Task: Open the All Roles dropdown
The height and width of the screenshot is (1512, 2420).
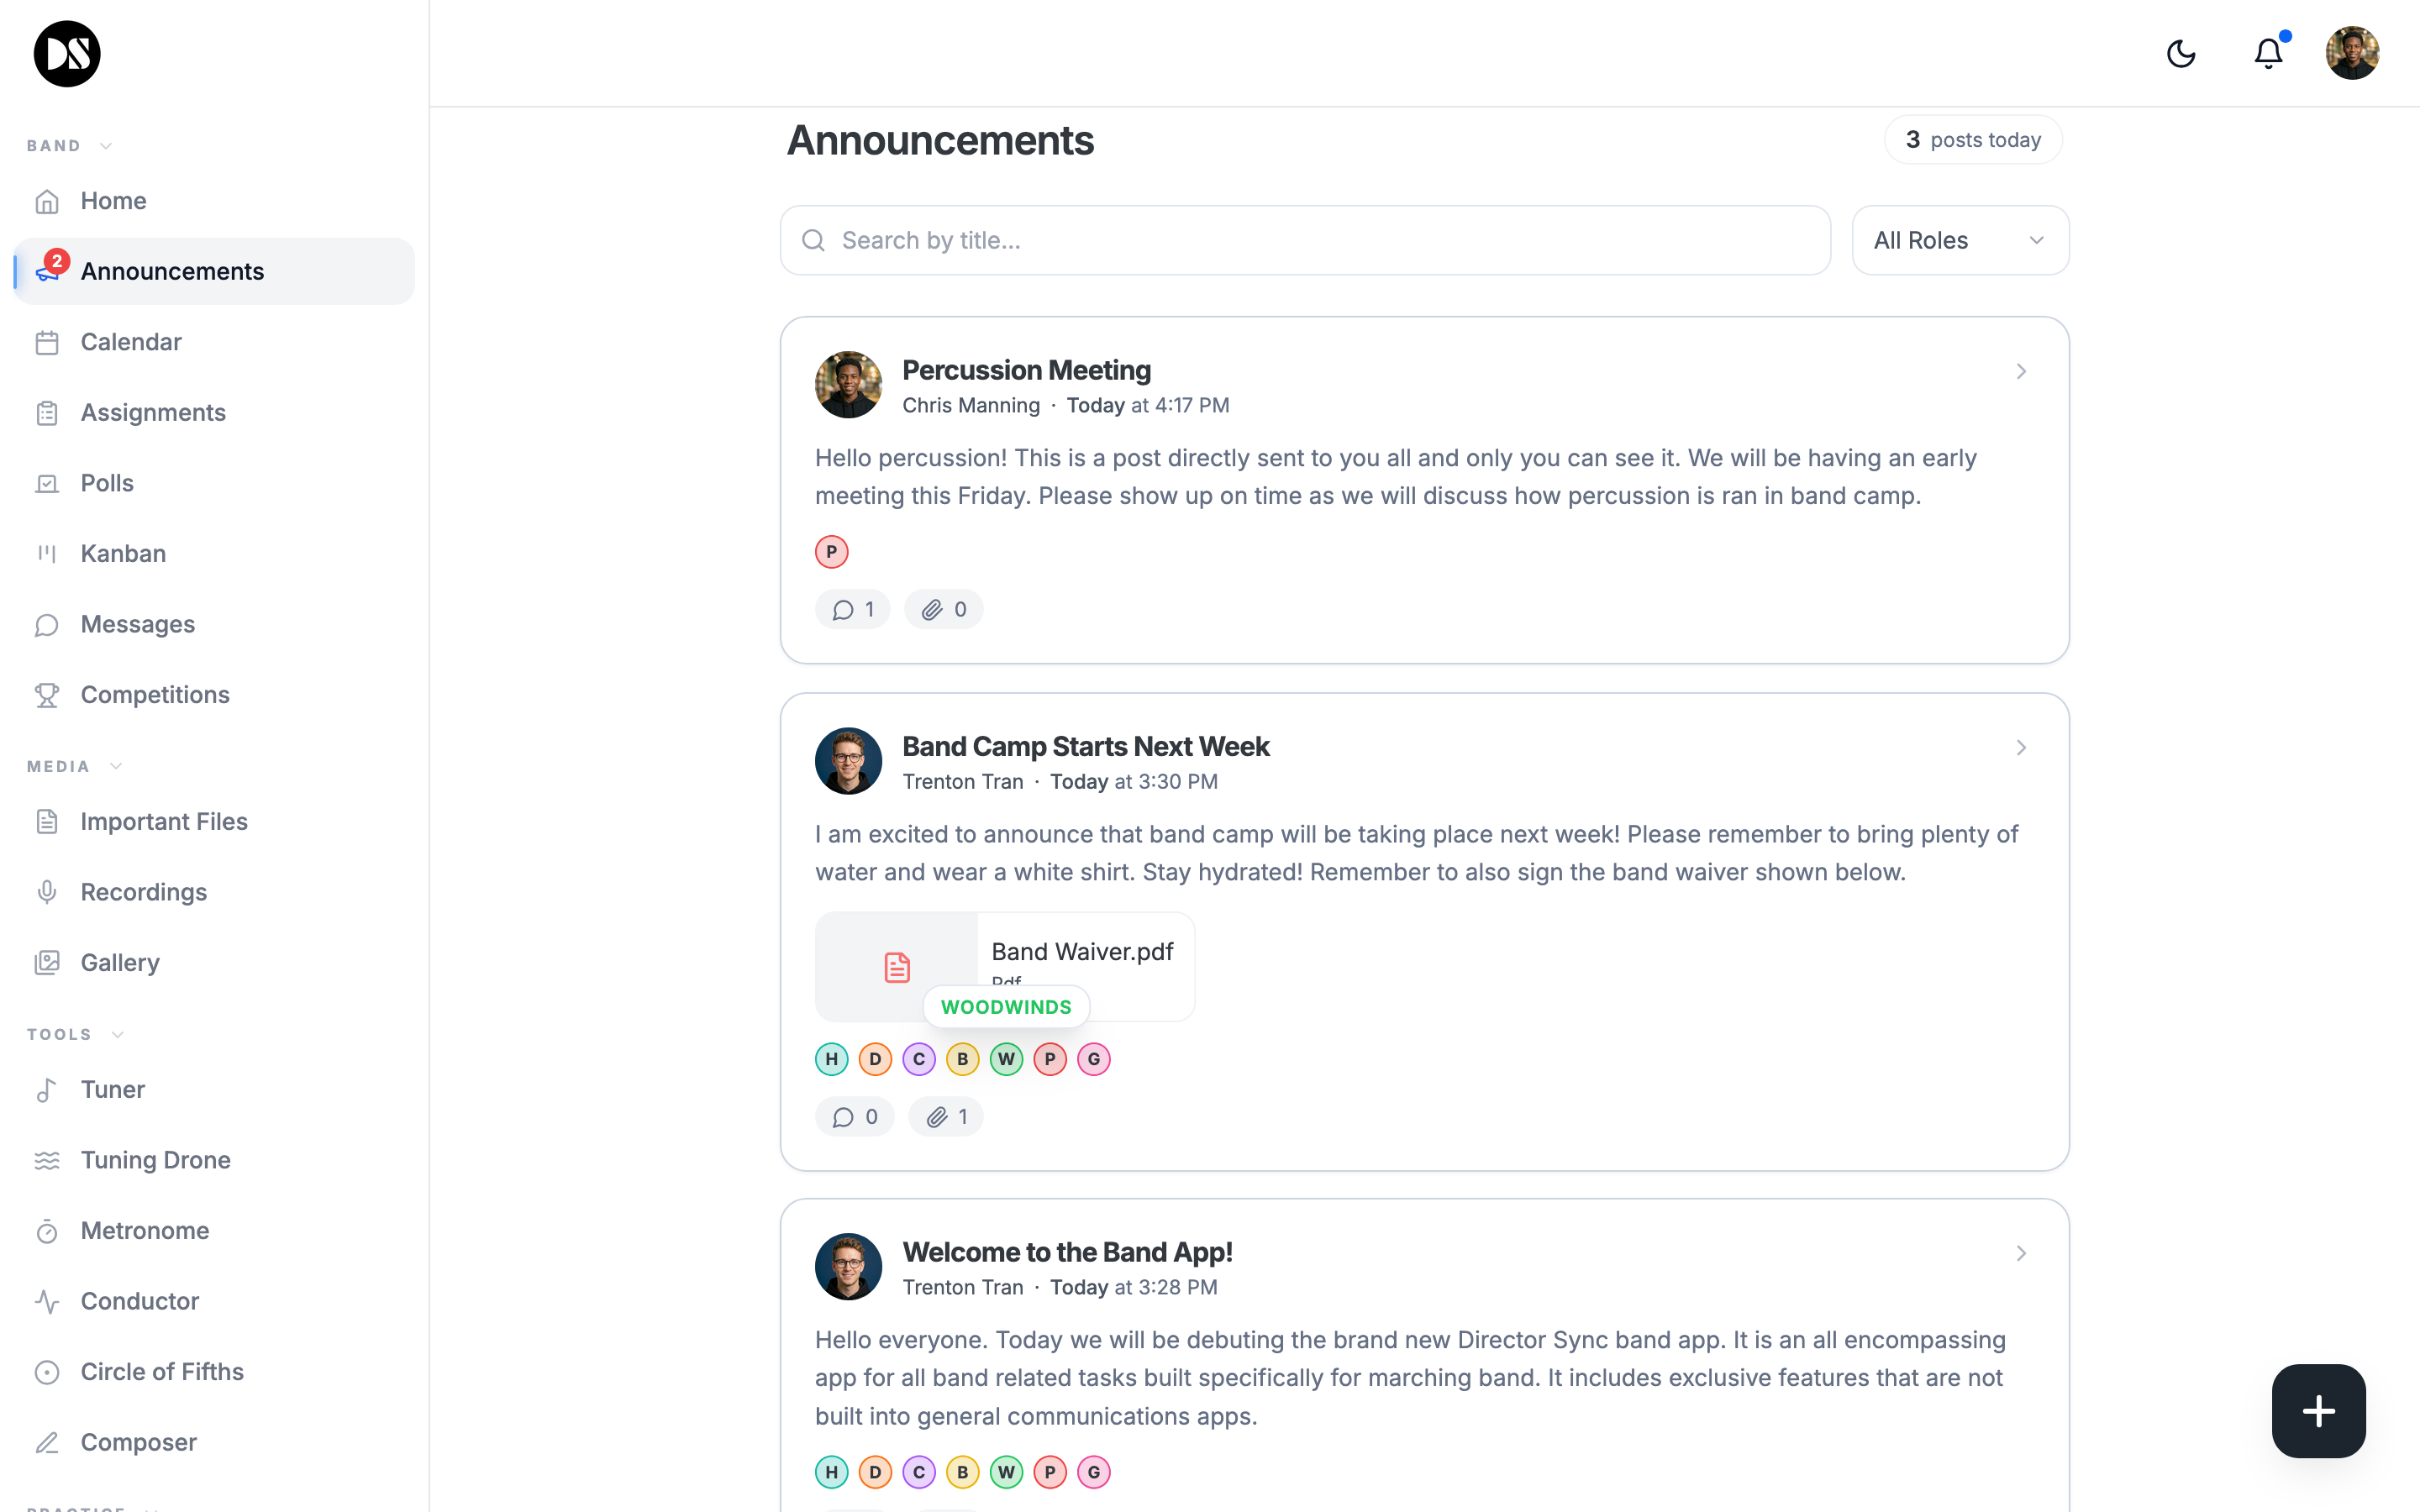Action: point(1959,239)
